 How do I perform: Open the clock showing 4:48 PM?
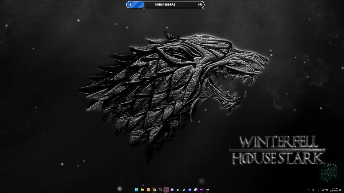(x=334, y=190)
